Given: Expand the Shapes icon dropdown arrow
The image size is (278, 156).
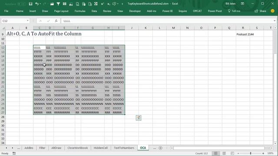Looking at the screenshot, I should click(118, 4).
